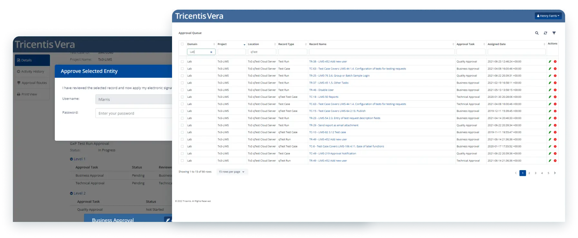Click green approve icon for TR-46 Disable User
The width and height of the screenshot is (578, 238).
(550, 90)
